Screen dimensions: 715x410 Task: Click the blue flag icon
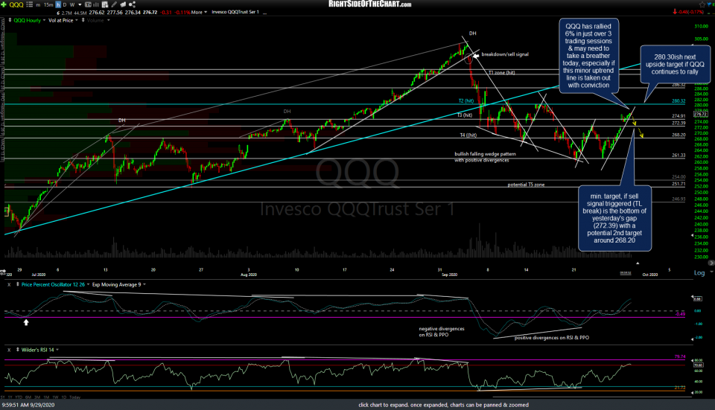click(709, 4)
